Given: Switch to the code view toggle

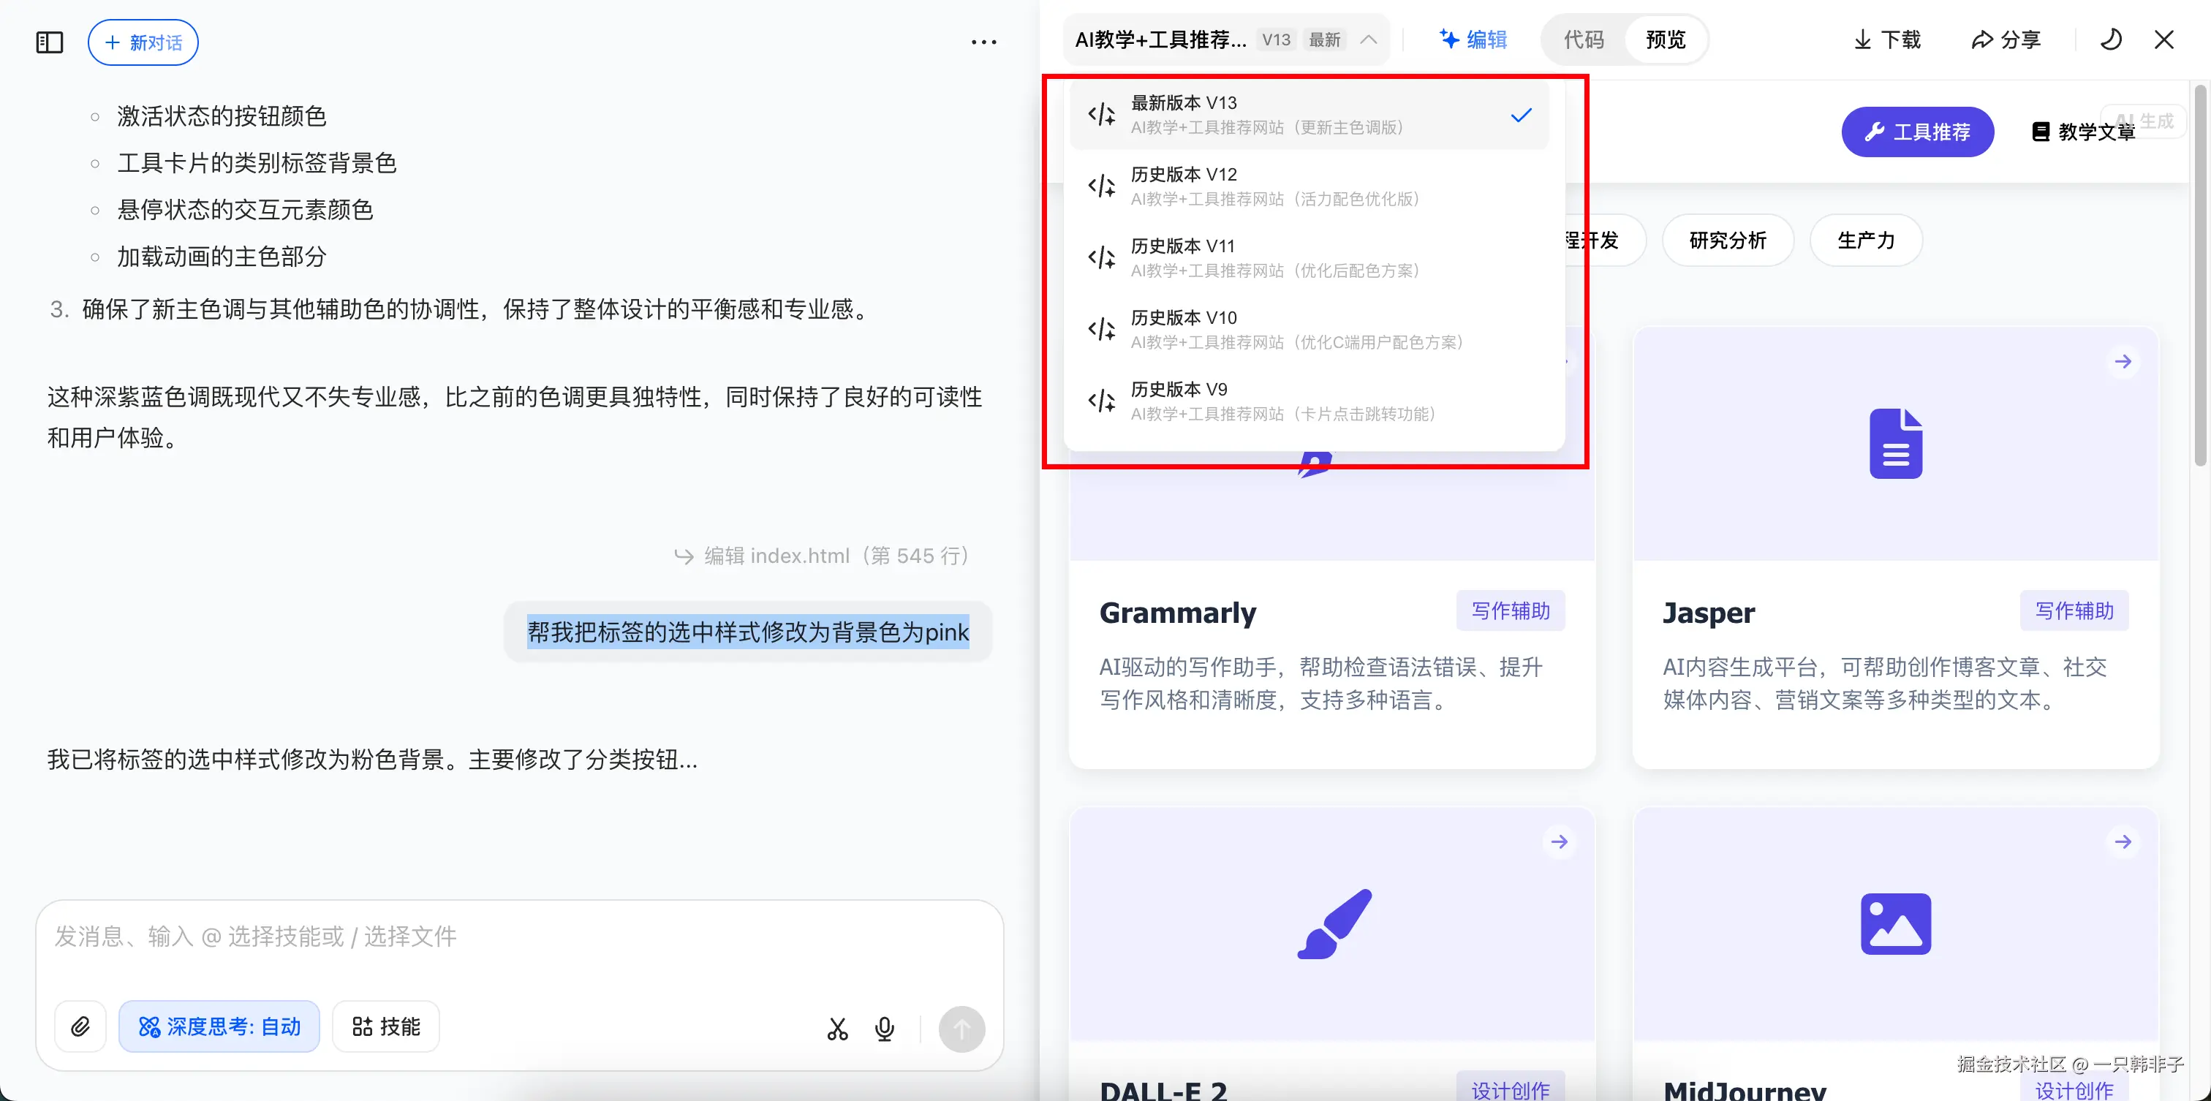Looking at the screenshot, I should tap(1584, 39).
